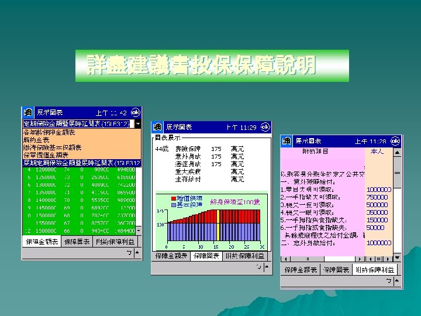
Task: Click table cell 1200000 in left window
Action: (x=46, y=170)
